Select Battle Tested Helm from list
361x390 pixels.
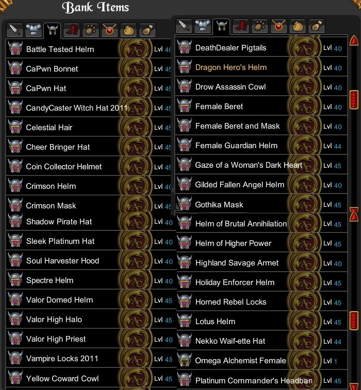(x=89, y=49)
